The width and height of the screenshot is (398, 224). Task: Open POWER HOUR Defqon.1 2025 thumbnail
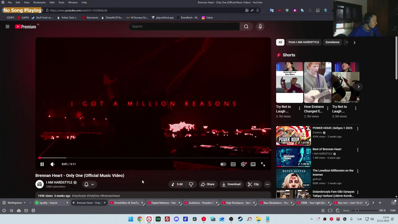point(293,136)
